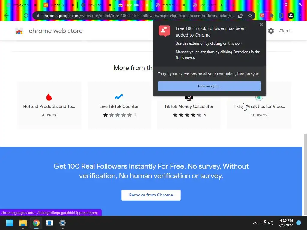Open the Extensions puzzle piece menu
The image size is (307, 230).
coord(272,16)
